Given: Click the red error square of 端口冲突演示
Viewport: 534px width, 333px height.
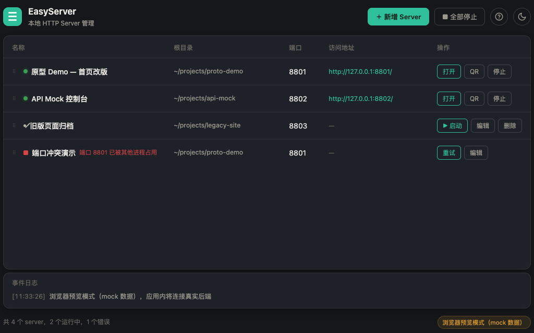Looking at the screenshot, I should coord(26,153).
